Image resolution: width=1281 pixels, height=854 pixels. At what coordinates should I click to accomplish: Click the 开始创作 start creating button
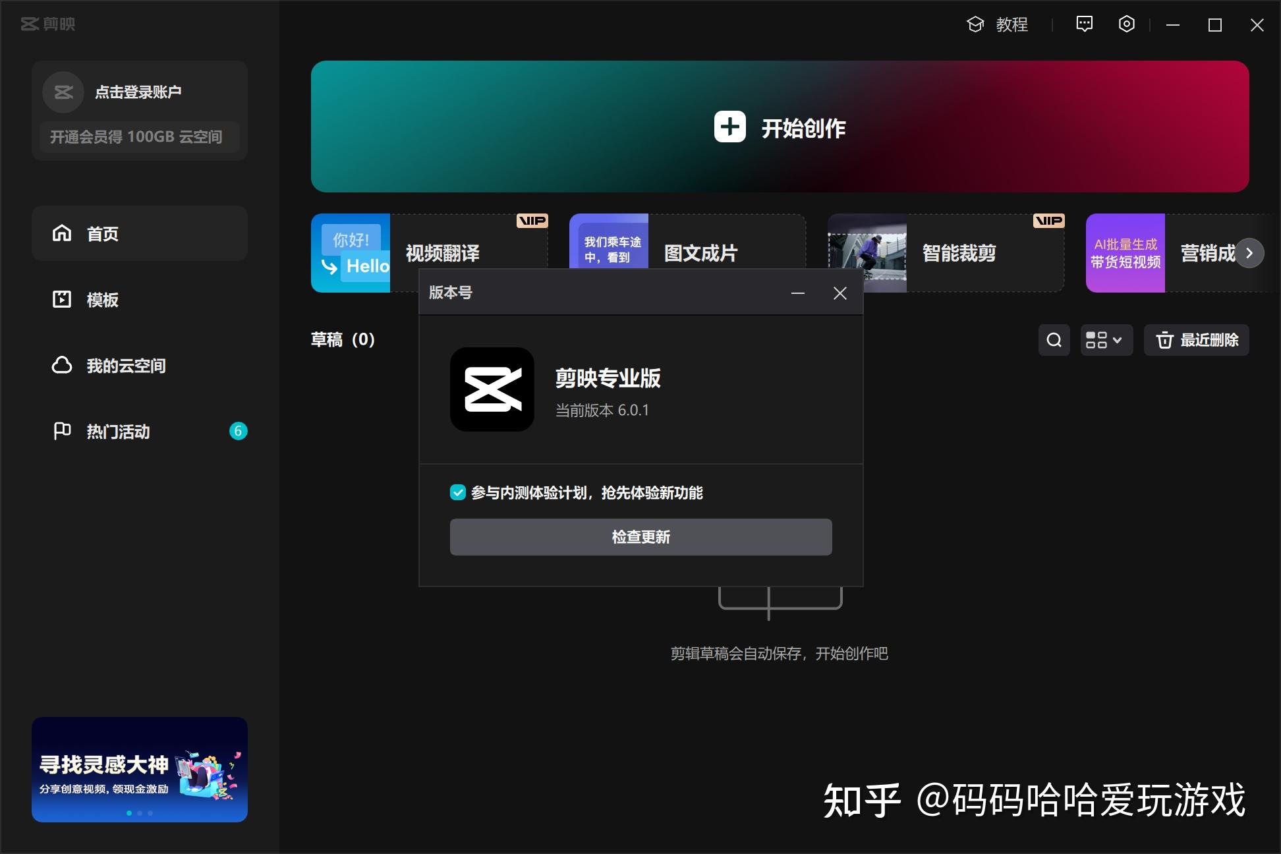point(780,127)
